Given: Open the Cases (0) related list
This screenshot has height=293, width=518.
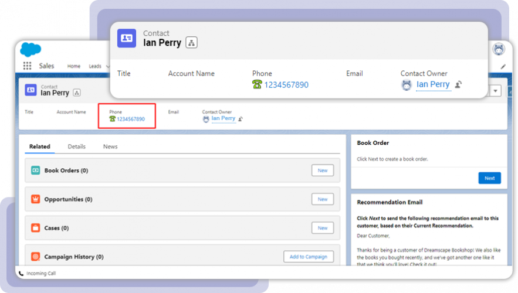Looking at the screenshot, I should (56, 228).
